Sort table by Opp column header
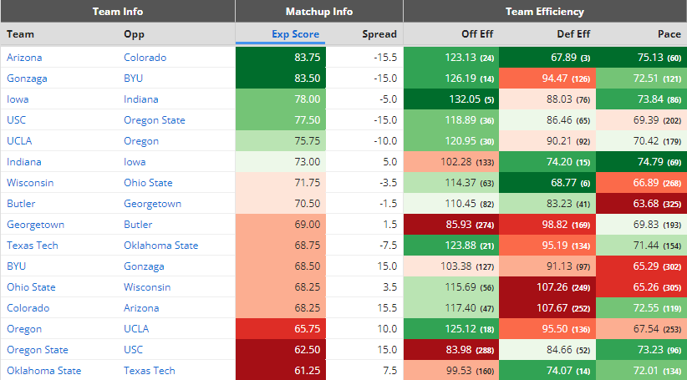687x380 pixels. point(134,34)
